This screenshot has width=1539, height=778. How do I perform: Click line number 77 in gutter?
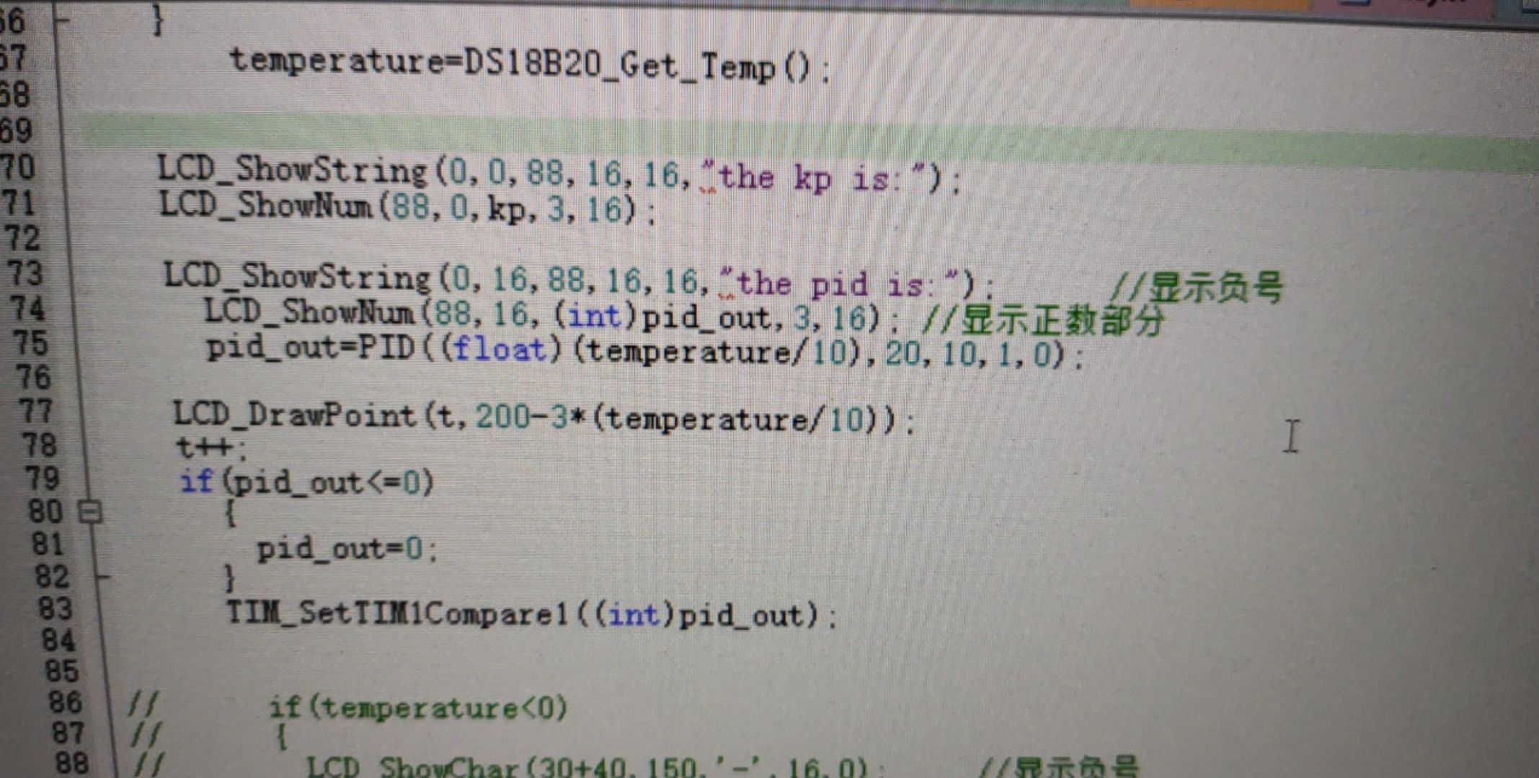36,411
